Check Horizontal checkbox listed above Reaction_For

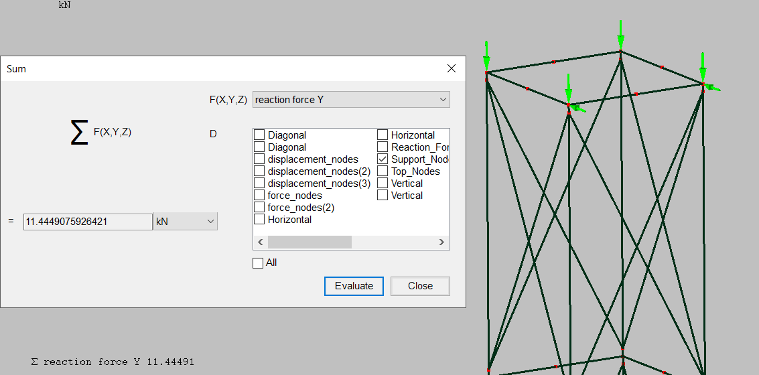383,135
